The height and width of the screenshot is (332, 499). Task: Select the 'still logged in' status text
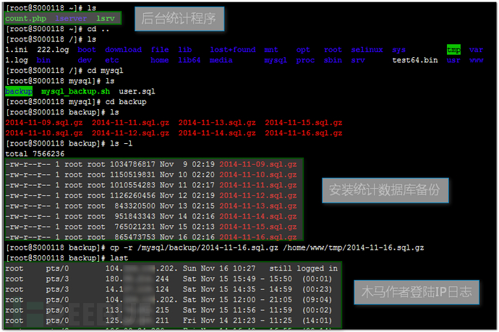click(303, 268)
